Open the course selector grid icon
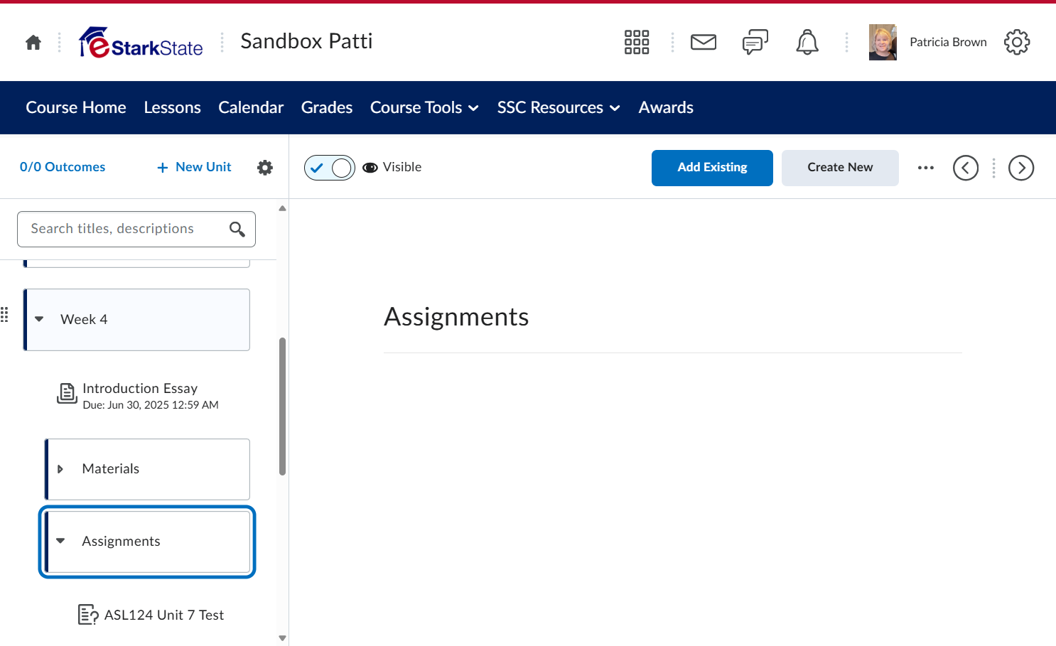The width and height of the screenshot is (1056, 646). [x=637, y=43]
